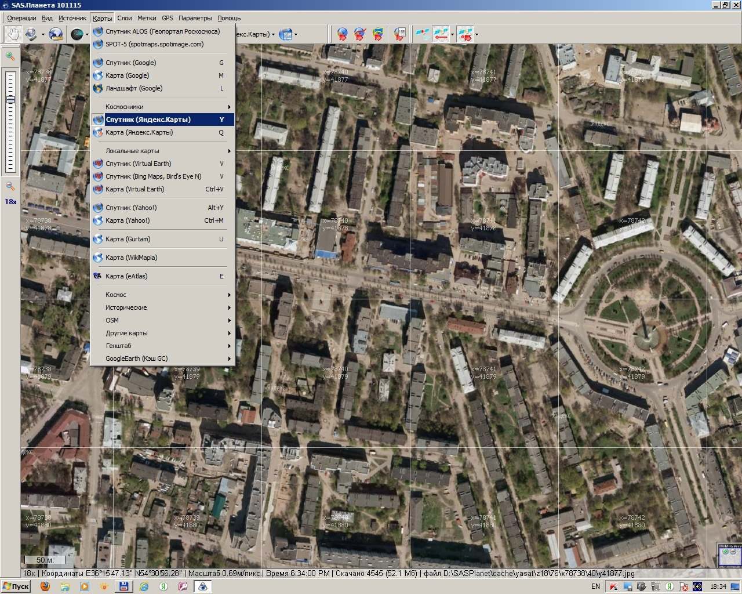
Task: Click the zoom out magnifier icon
Action: (x=10, y=186)
